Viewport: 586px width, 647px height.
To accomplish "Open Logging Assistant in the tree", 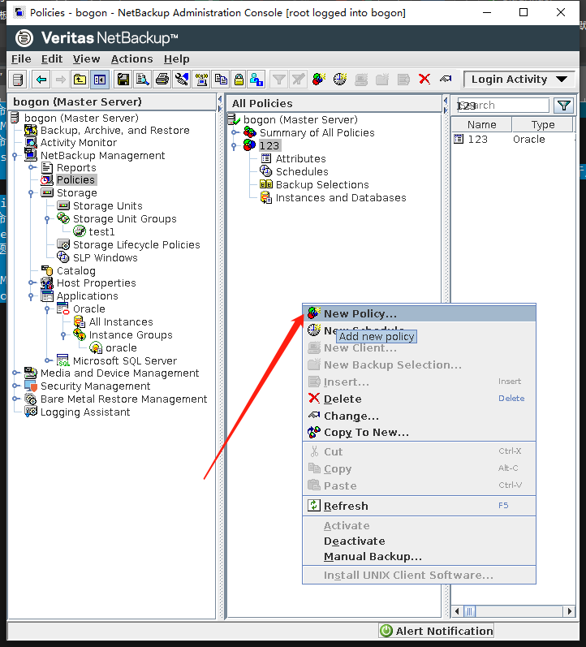I will [85, 412].
